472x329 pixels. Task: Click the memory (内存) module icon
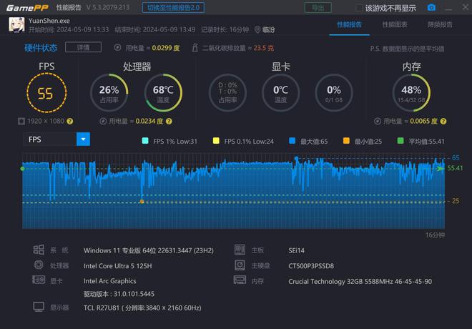coord(240,280)
